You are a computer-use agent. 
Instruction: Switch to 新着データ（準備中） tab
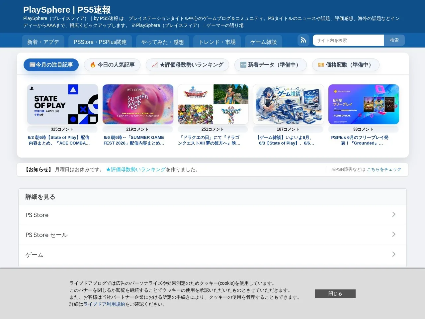click(271, 65)
